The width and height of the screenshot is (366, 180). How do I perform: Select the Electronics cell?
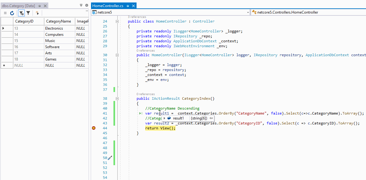(x=59, y=28)
